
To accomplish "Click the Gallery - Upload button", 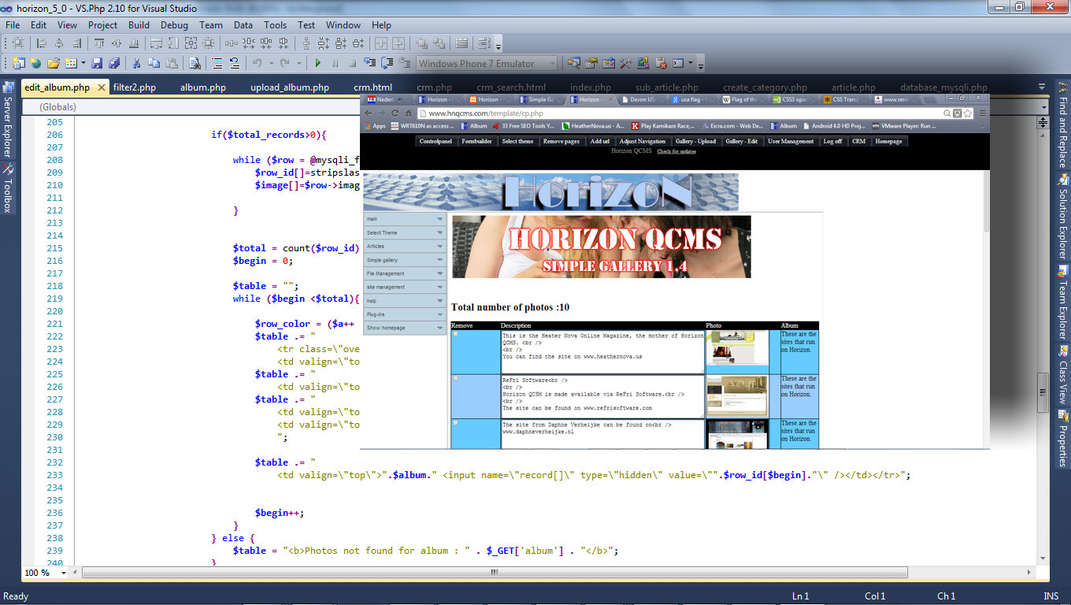I will [695, 141].
